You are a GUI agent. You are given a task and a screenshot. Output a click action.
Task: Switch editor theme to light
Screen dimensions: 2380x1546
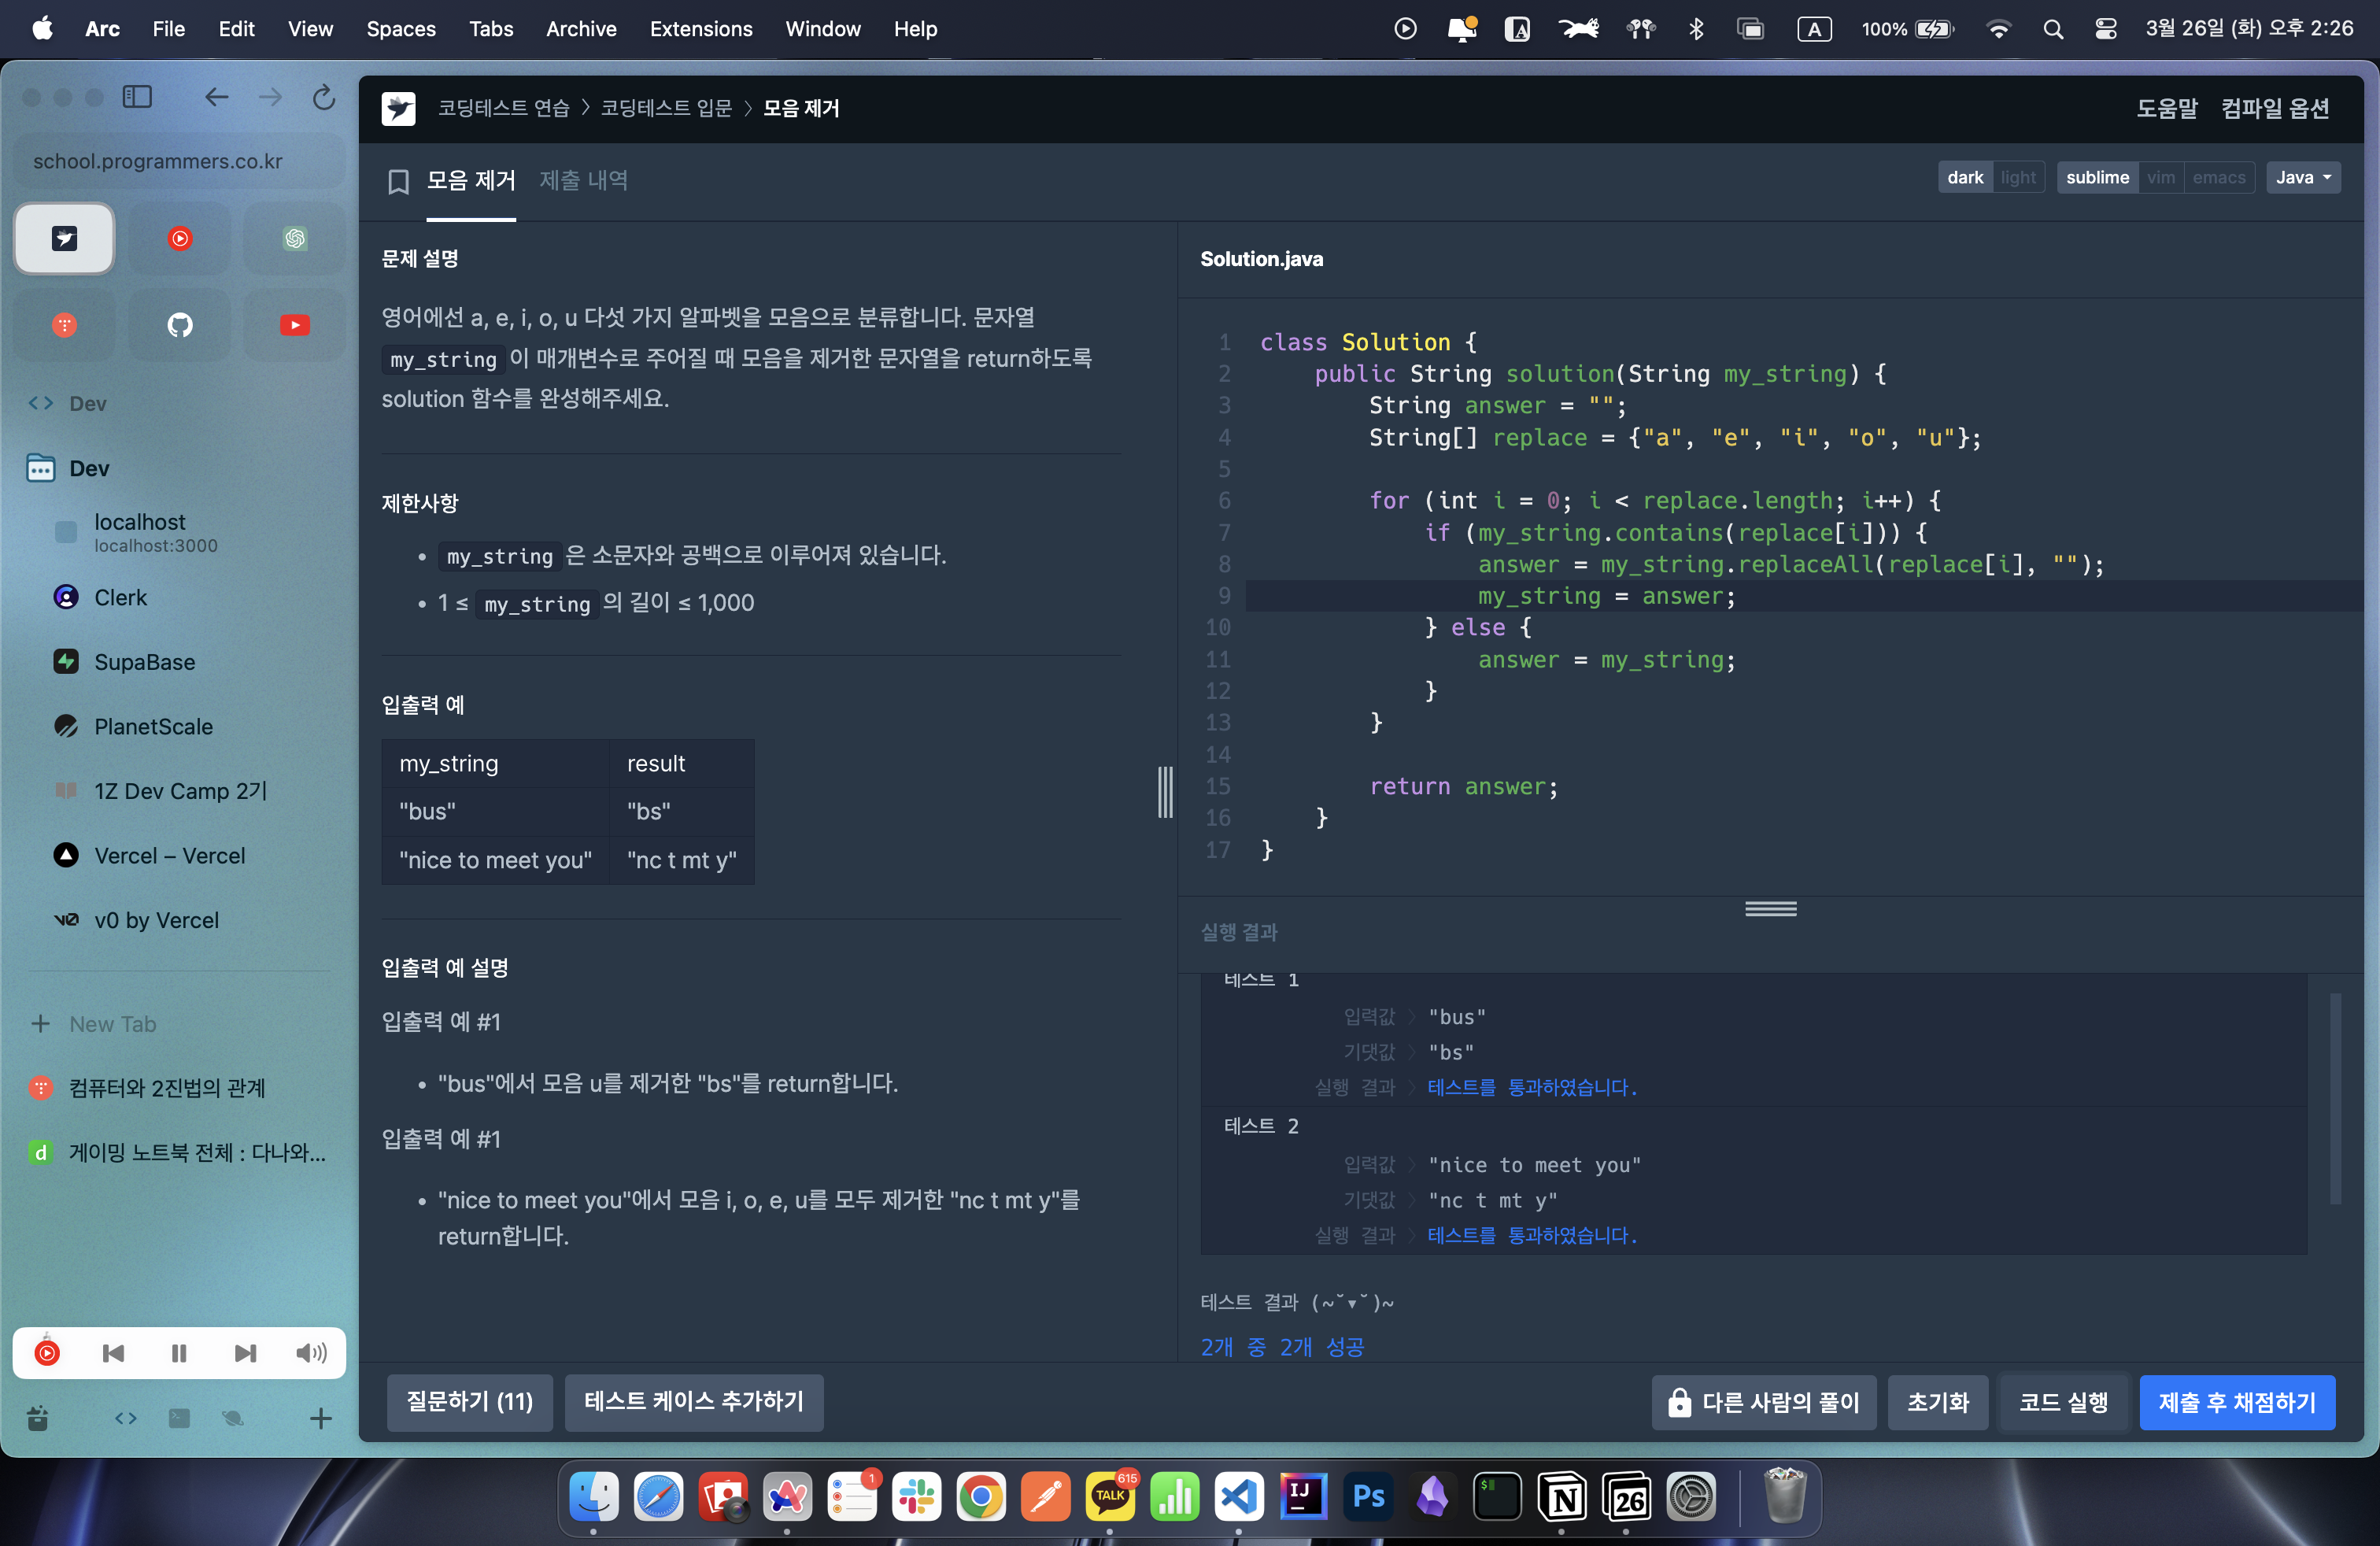point(2017,177)
